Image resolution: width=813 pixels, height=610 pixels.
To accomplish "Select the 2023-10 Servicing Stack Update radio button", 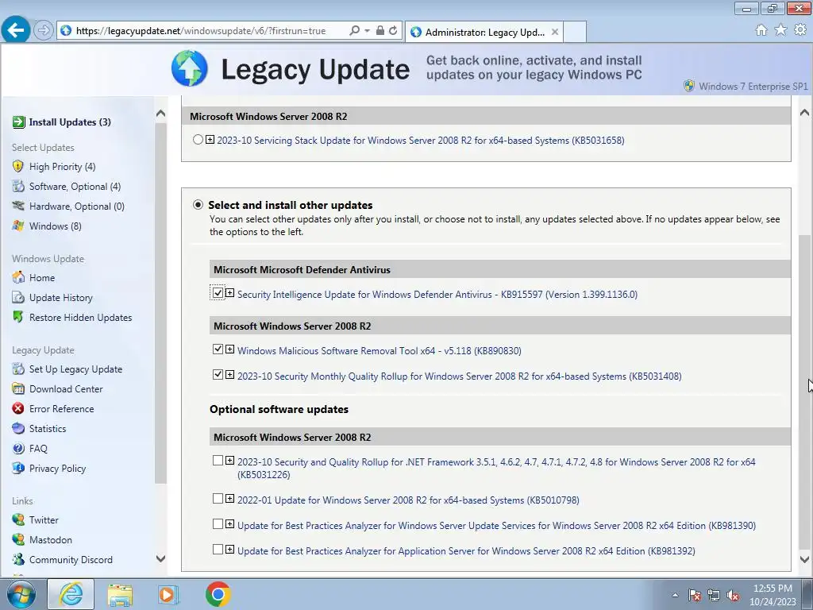I will 198,140.
